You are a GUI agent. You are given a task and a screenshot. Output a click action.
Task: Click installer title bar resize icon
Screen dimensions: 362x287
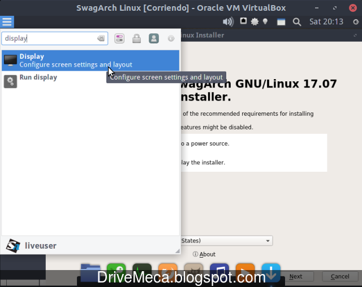tap(355, 35)
